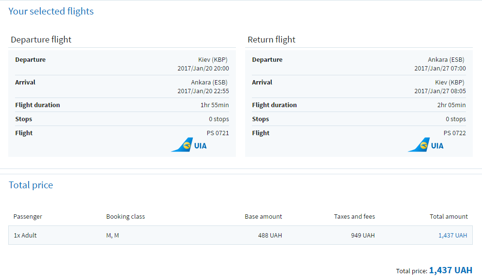Click the 488 UAH base amount
This screenshot has width=482, height=280.
click(x=270, y=236)
